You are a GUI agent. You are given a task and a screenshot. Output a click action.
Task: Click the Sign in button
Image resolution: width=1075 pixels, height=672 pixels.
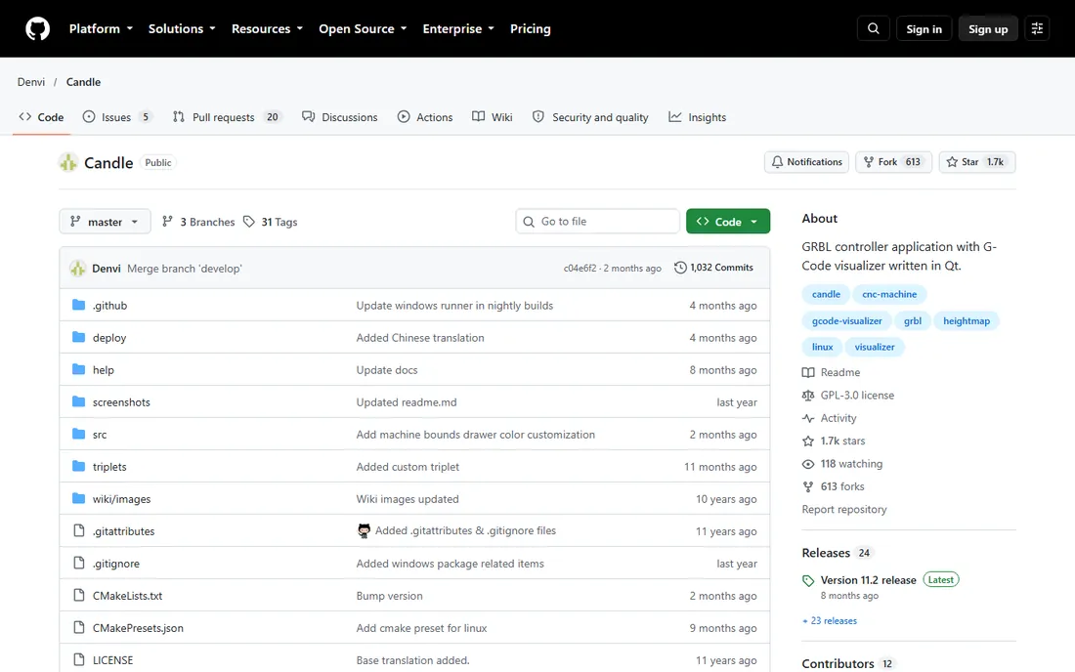(924, 28)
